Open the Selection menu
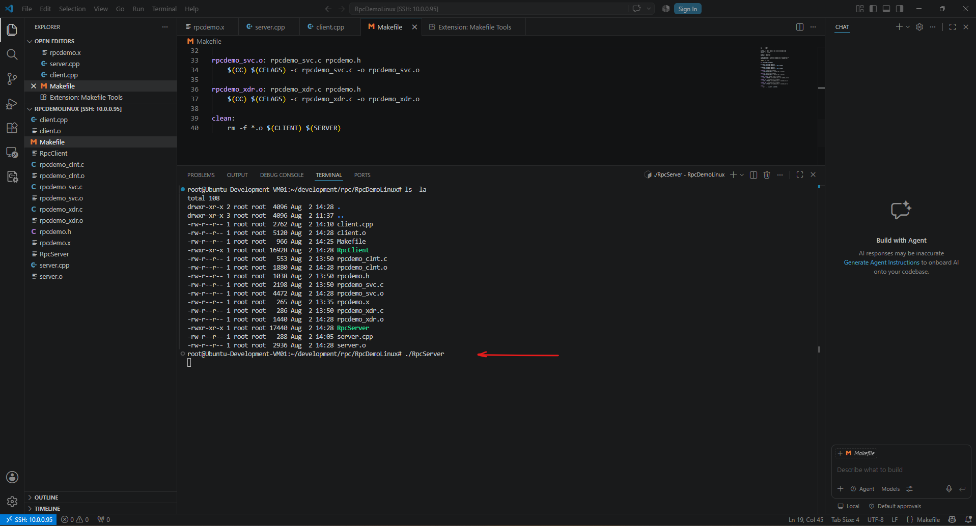This screenshot has width=976, height=526. pos(72,9)
